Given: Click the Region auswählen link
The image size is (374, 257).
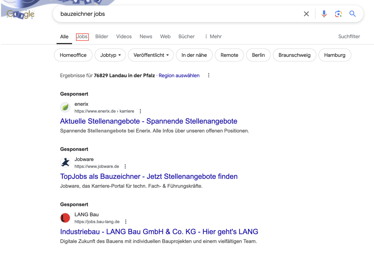Looking at the screenshot, I should (x=179, y=75).
